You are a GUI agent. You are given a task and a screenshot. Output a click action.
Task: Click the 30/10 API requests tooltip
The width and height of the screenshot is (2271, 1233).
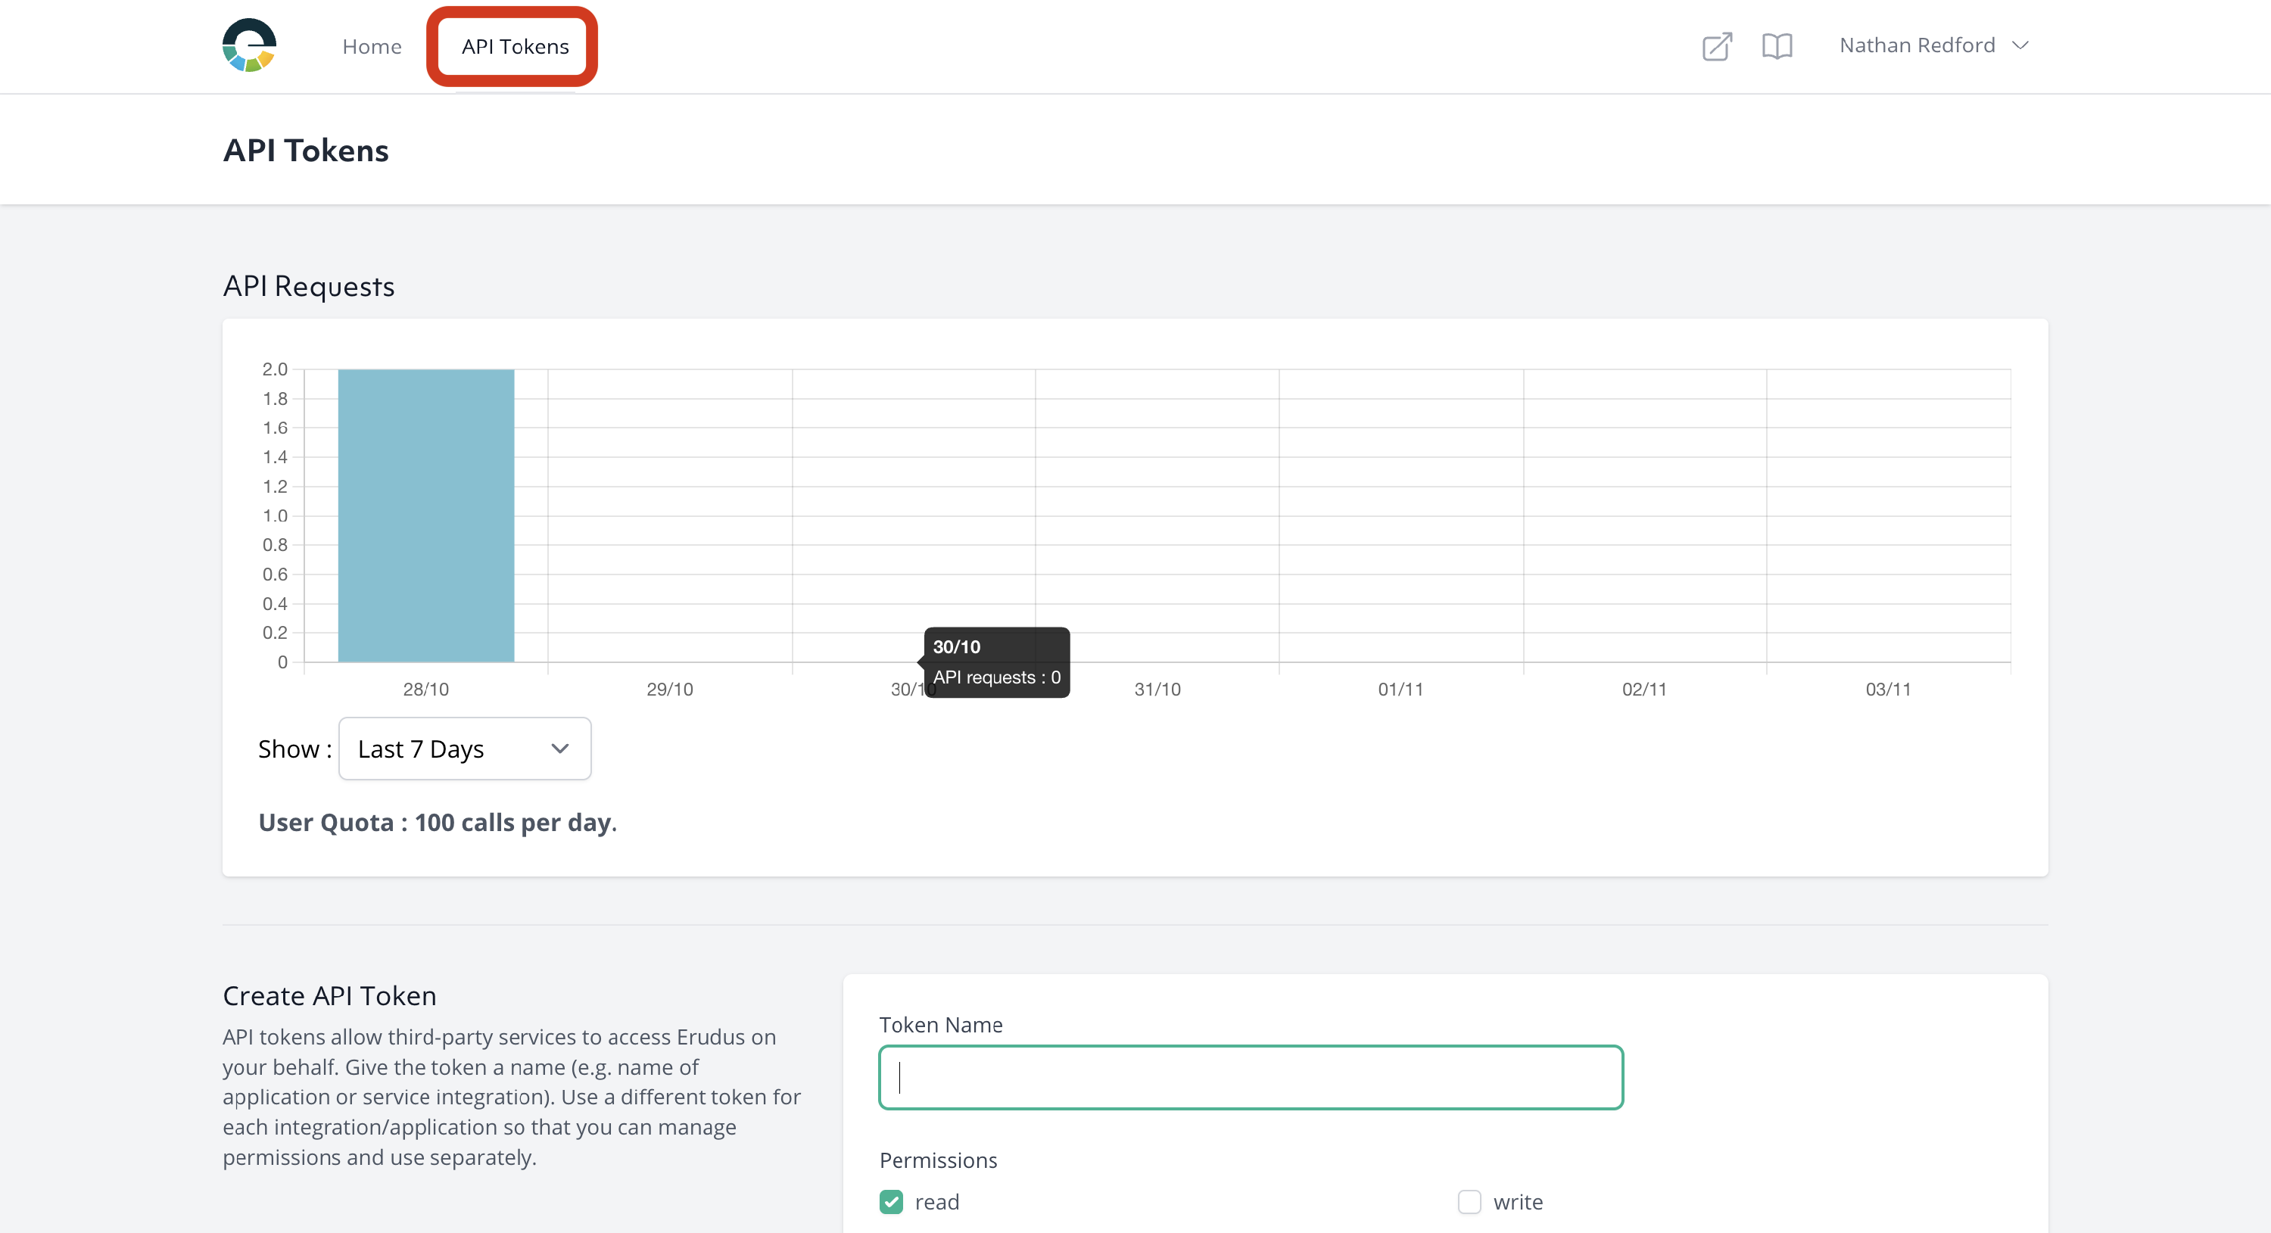click(996, 663)
